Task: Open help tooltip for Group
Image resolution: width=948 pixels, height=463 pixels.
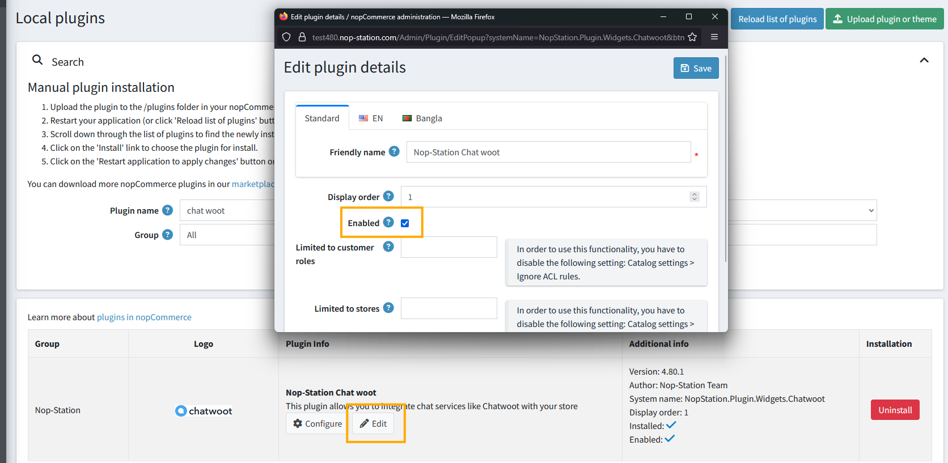Action: 167,235
